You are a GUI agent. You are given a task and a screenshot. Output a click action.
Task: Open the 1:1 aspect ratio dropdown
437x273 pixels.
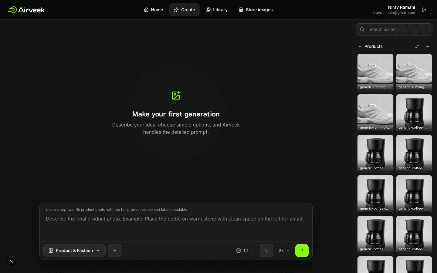[x=245, y=251]
